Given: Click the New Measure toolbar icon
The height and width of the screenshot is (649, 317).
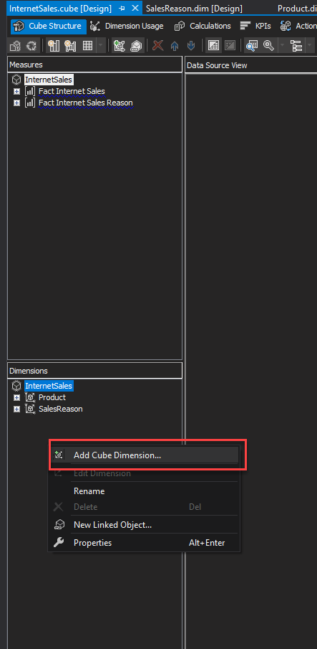Looking at the screenshot, I should [x=53, y=45].
